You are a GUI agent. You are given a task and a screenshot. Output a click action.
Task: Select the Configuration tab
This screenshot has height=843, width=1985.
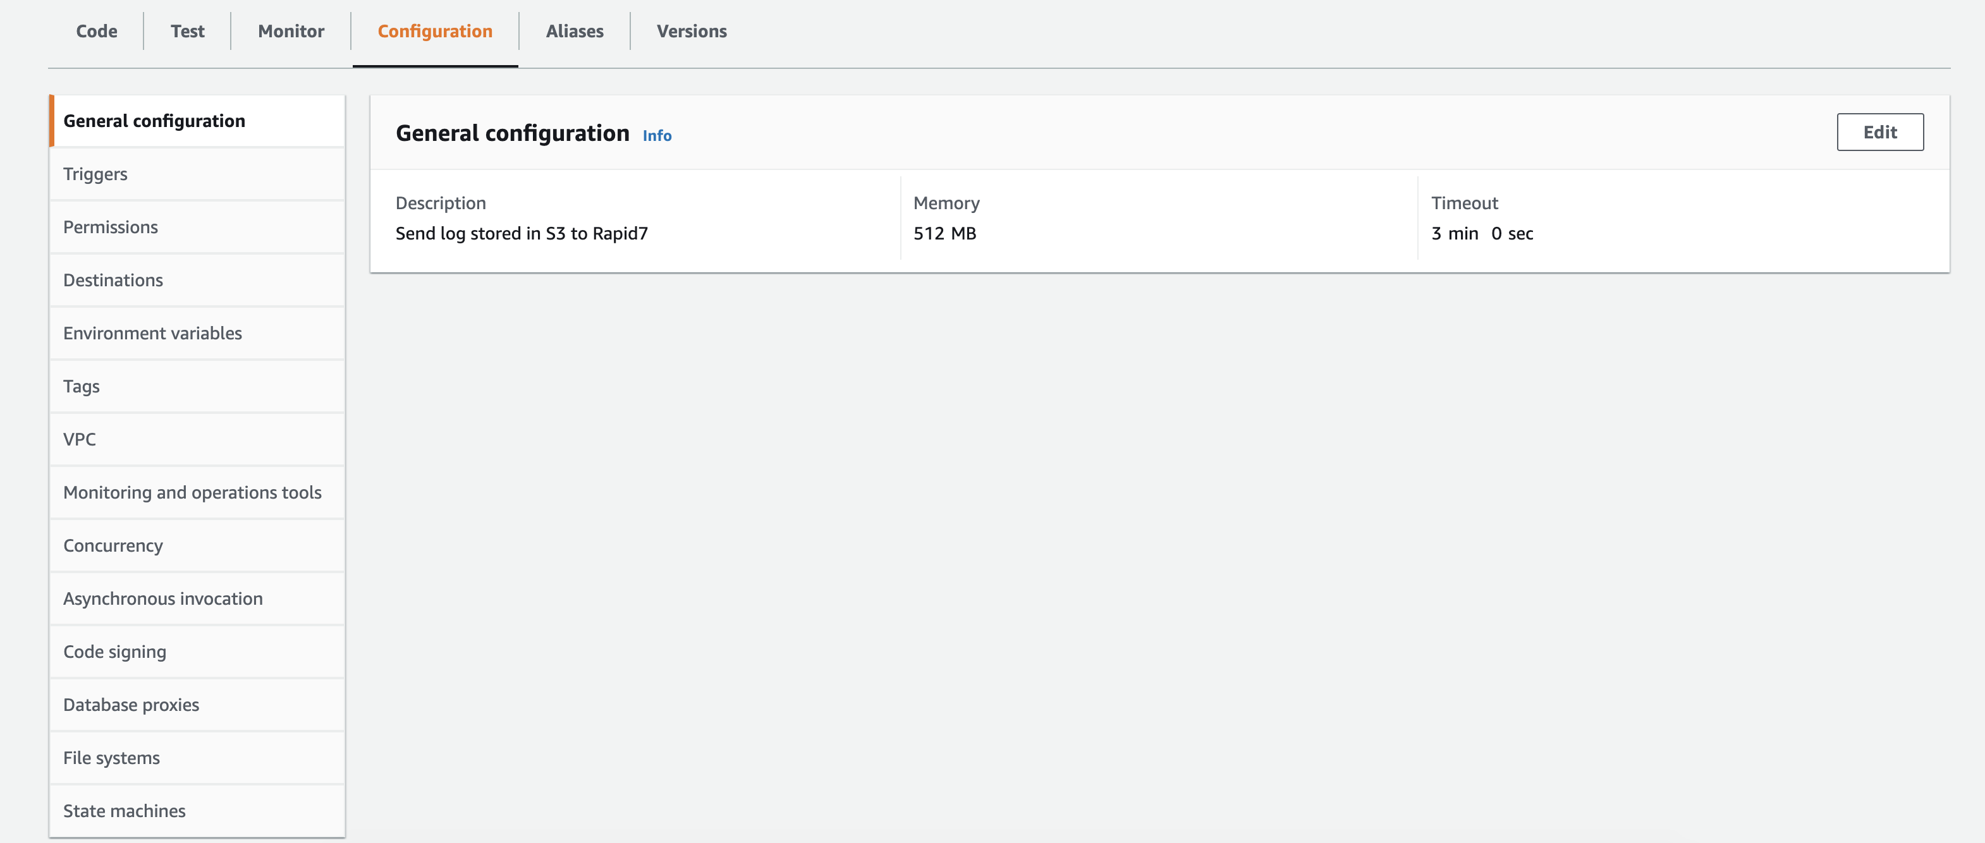[434, 32]
